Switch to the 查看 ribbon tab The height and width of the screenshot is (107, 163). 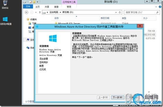(56, 7)
